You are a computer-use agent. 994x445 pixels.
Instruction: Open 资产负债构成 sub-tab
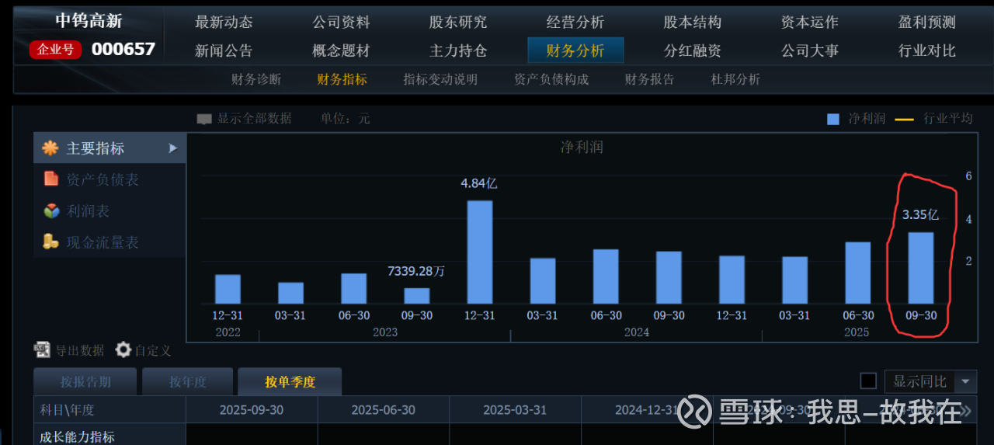click(551, 79)
